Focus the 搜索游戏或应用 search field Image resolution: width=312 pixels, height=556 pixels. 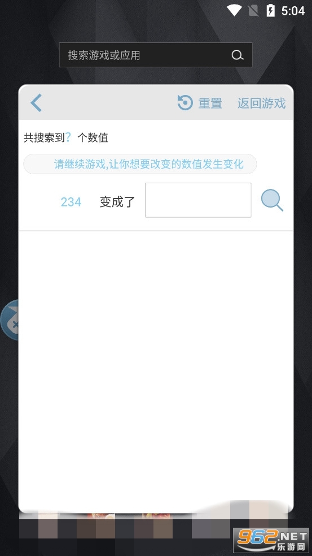click(x=156, y=55)
